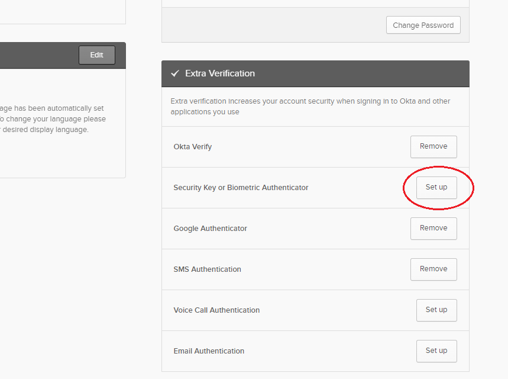Viewport: 508px width, 379px height.
Task: Set up Email Authentication
Action: click(436, 351)
